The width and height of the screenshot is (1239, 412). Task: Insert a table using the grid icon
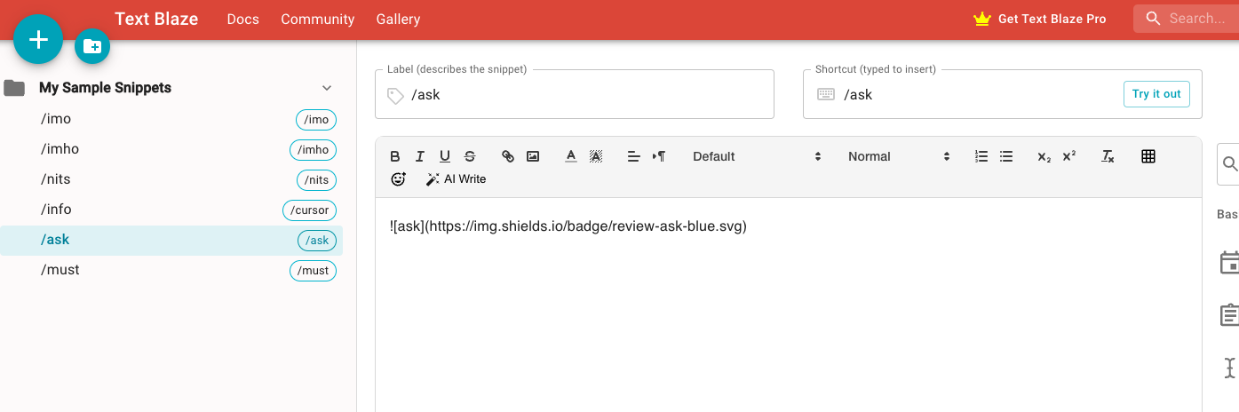1148,156
